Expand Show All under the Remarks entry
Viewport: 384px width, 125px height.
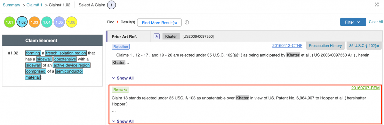click(x=123, y=121)
